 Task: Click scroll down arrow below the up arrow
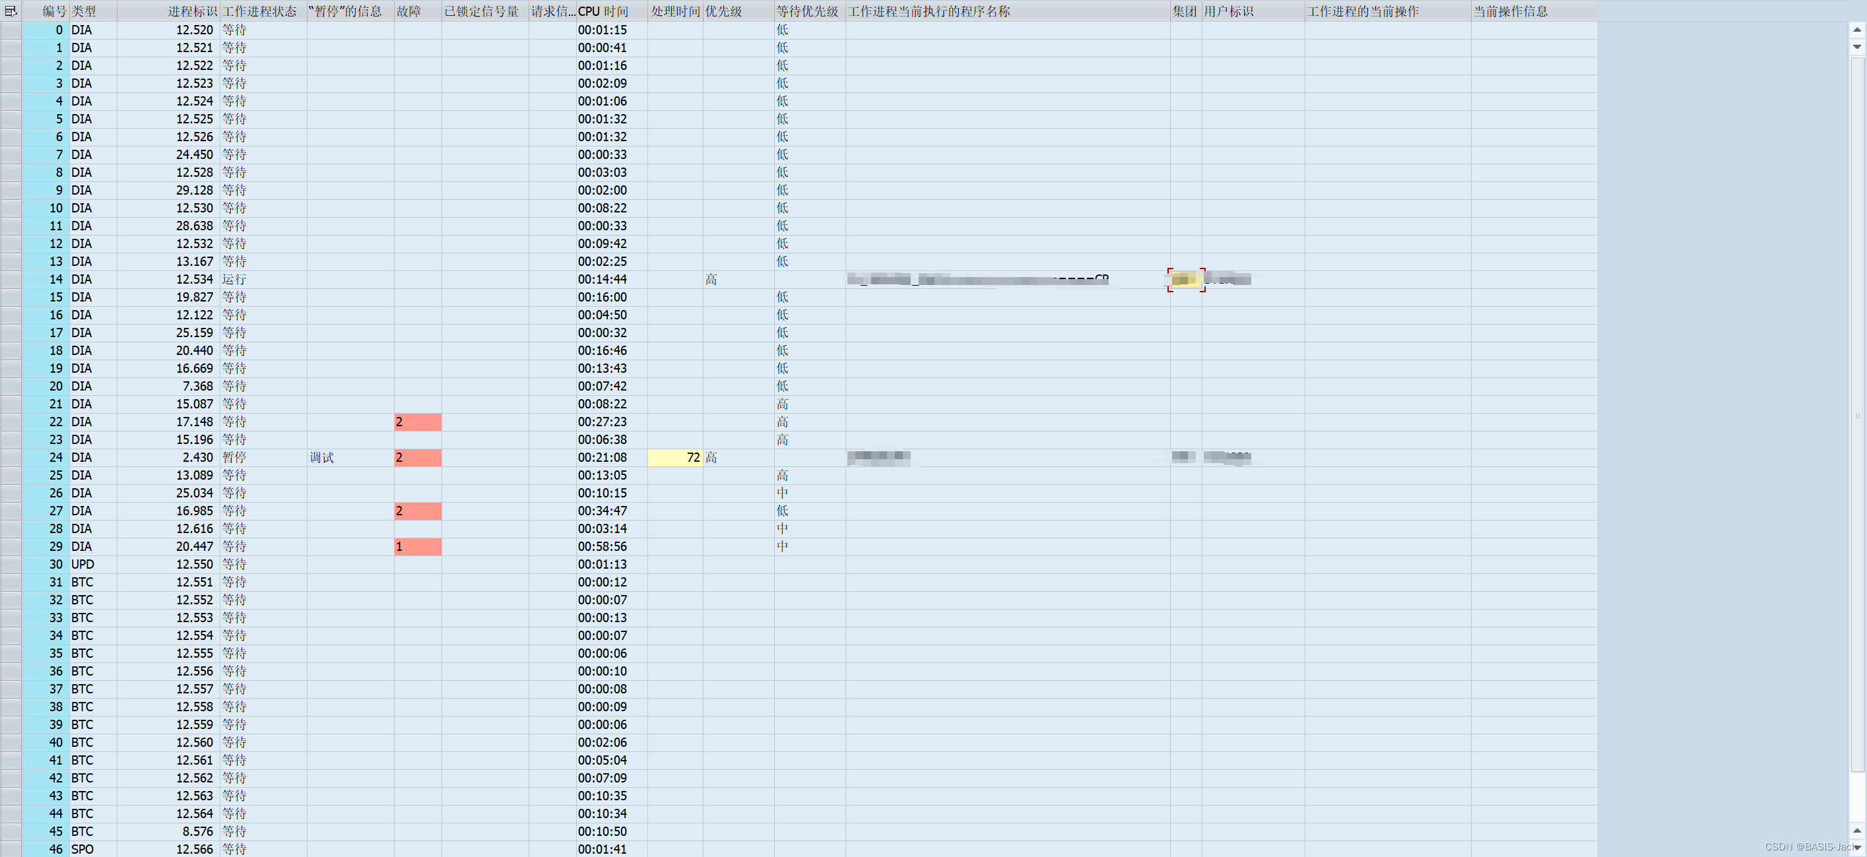(x=1856, y=47)
